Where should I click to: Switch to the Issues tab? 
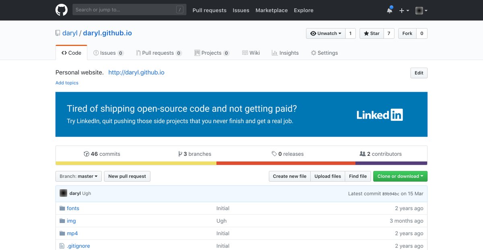[x=108, y=53]
